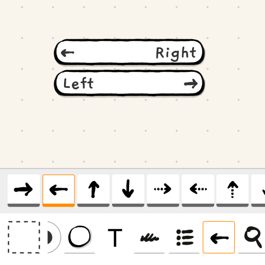Select the partially visible last arrow stencil
265x265 pixels.
click(258, 190)
